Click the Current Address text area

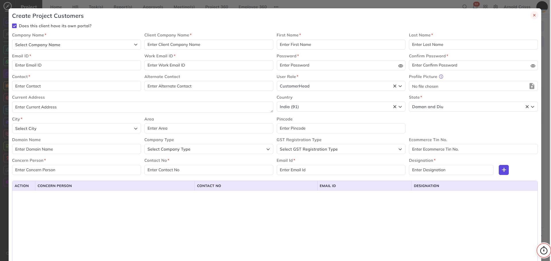142,107
